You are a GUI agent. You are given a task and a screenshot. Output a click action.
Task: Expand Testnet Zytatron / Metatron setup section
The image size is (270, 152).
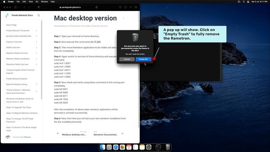point(37,92)
